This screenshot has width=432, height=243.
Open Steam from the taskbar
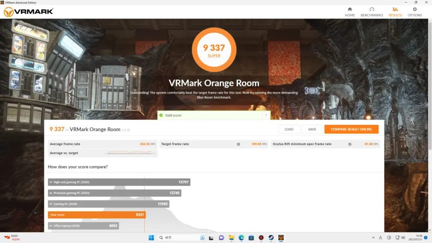(271, 238)
